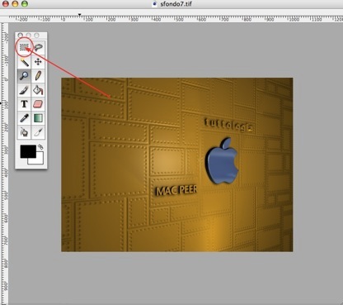
Task: Activate the Clone Stamp tool
Action: (x=24, y=132)
